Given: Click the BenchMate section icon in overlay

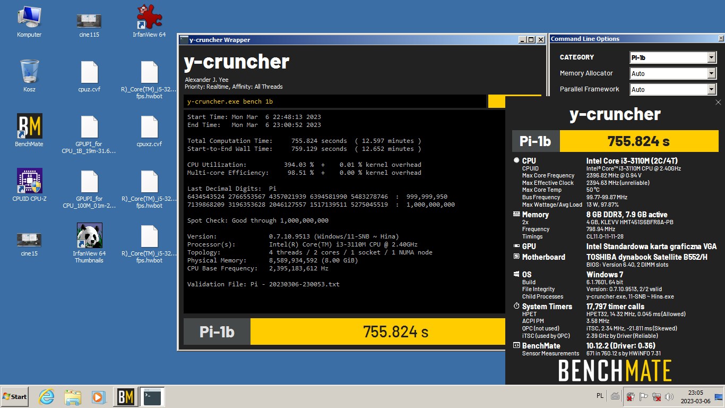Looking at the screenshot, I should [516, 345].
